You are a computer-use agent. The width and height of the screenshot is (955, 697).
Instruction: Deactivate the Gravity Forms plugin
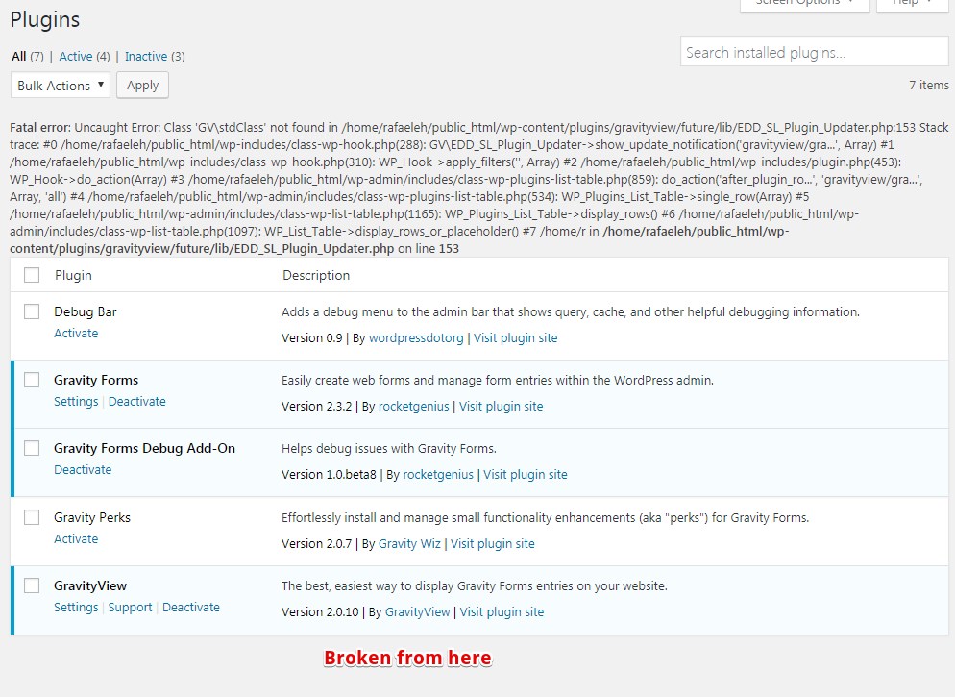[x=136, y=401]
